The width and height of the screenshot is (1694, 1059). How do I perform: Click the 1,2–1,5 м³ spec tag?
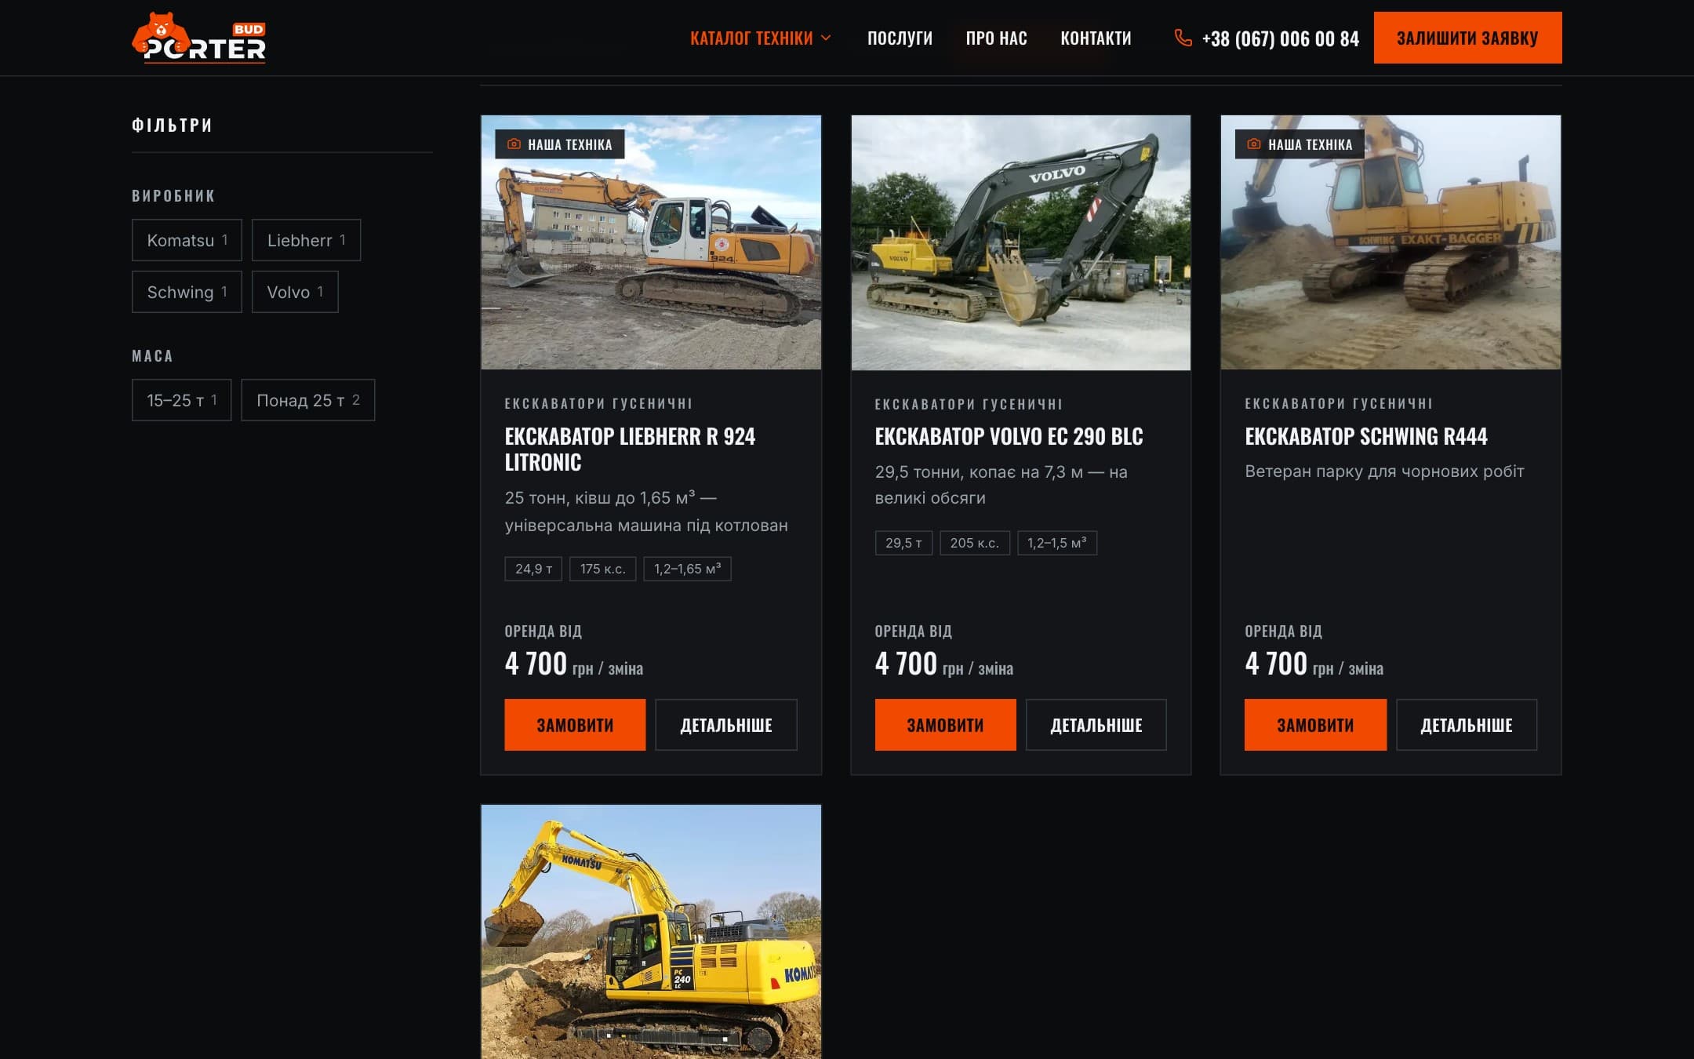coord(1057,543)
